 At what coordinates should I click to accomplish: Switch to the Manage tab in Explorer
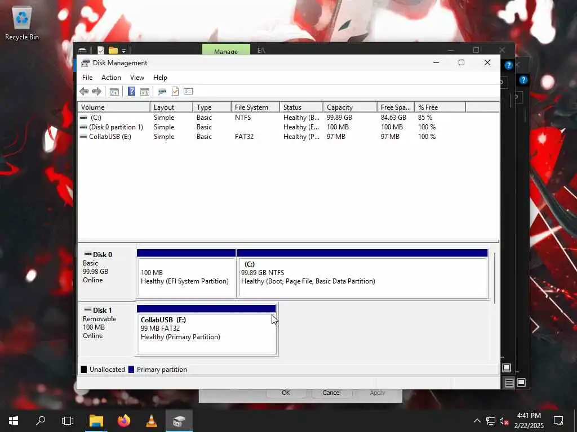coord(226,49)
